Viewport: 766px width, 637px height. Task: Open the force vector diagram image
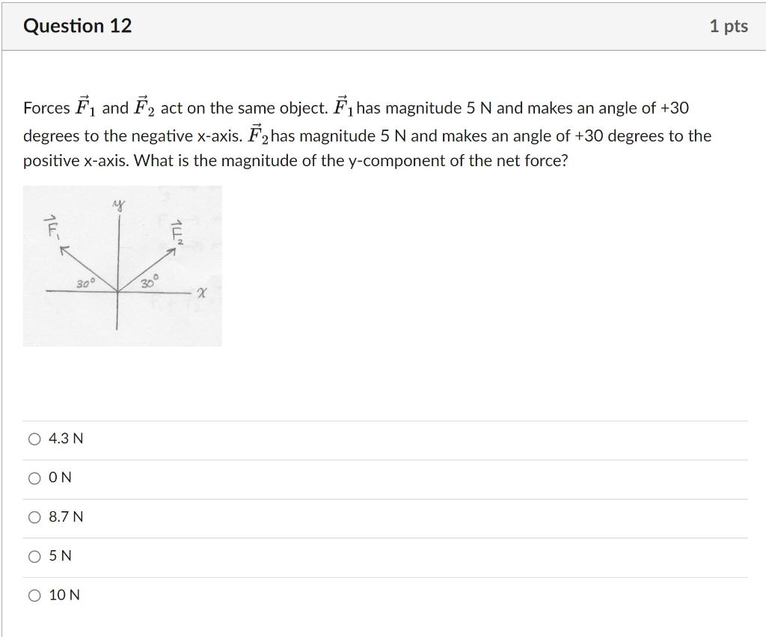[122, 266]
